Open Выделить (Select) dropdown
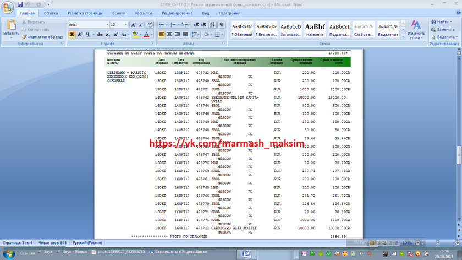The image size is (462, 260). tap(444, 37)
